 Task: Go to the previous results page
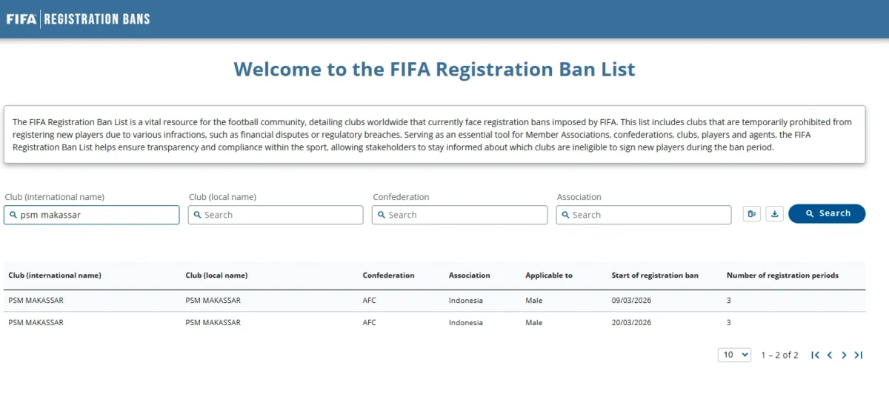(830, 355)
